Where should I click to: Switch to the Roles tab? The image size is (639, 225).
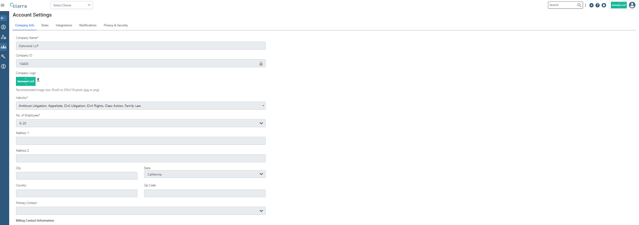(45, 25)
